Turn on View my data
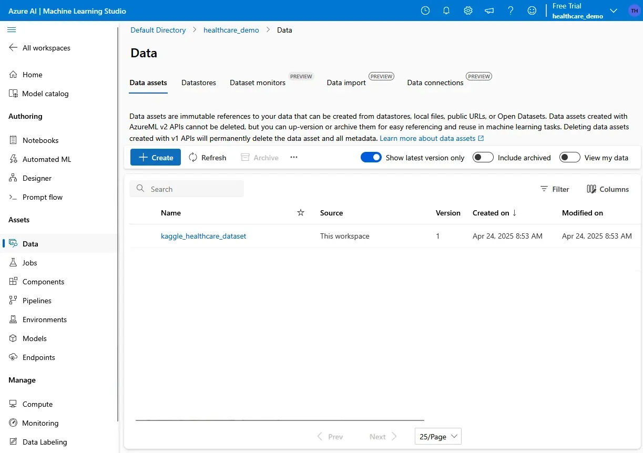This screenshot has height=453, width=643. (x=569, y=157)
